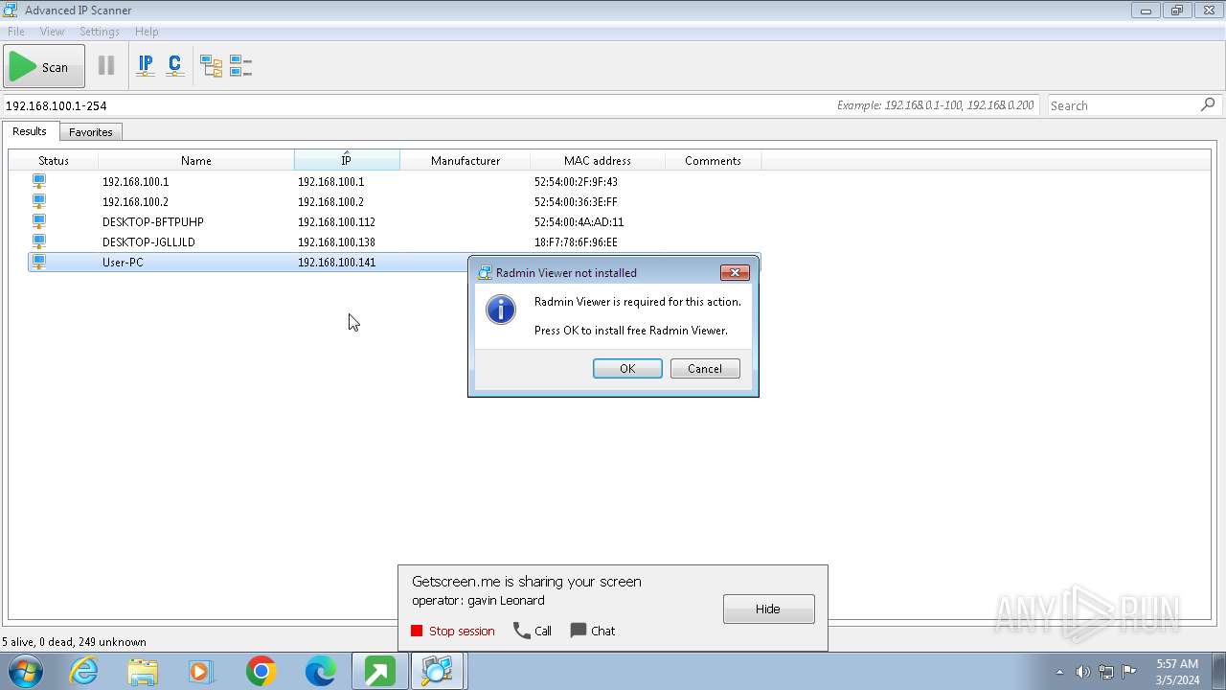Click MAC address 52:54:00:36:3E:FF
Image resolution: width=1226 pixels, height=690 pixels.
point(576,201)
